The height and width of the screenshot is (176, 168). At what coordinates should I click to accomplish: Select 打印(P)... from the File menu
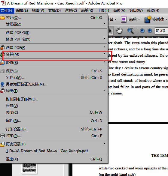coord(53,136)
